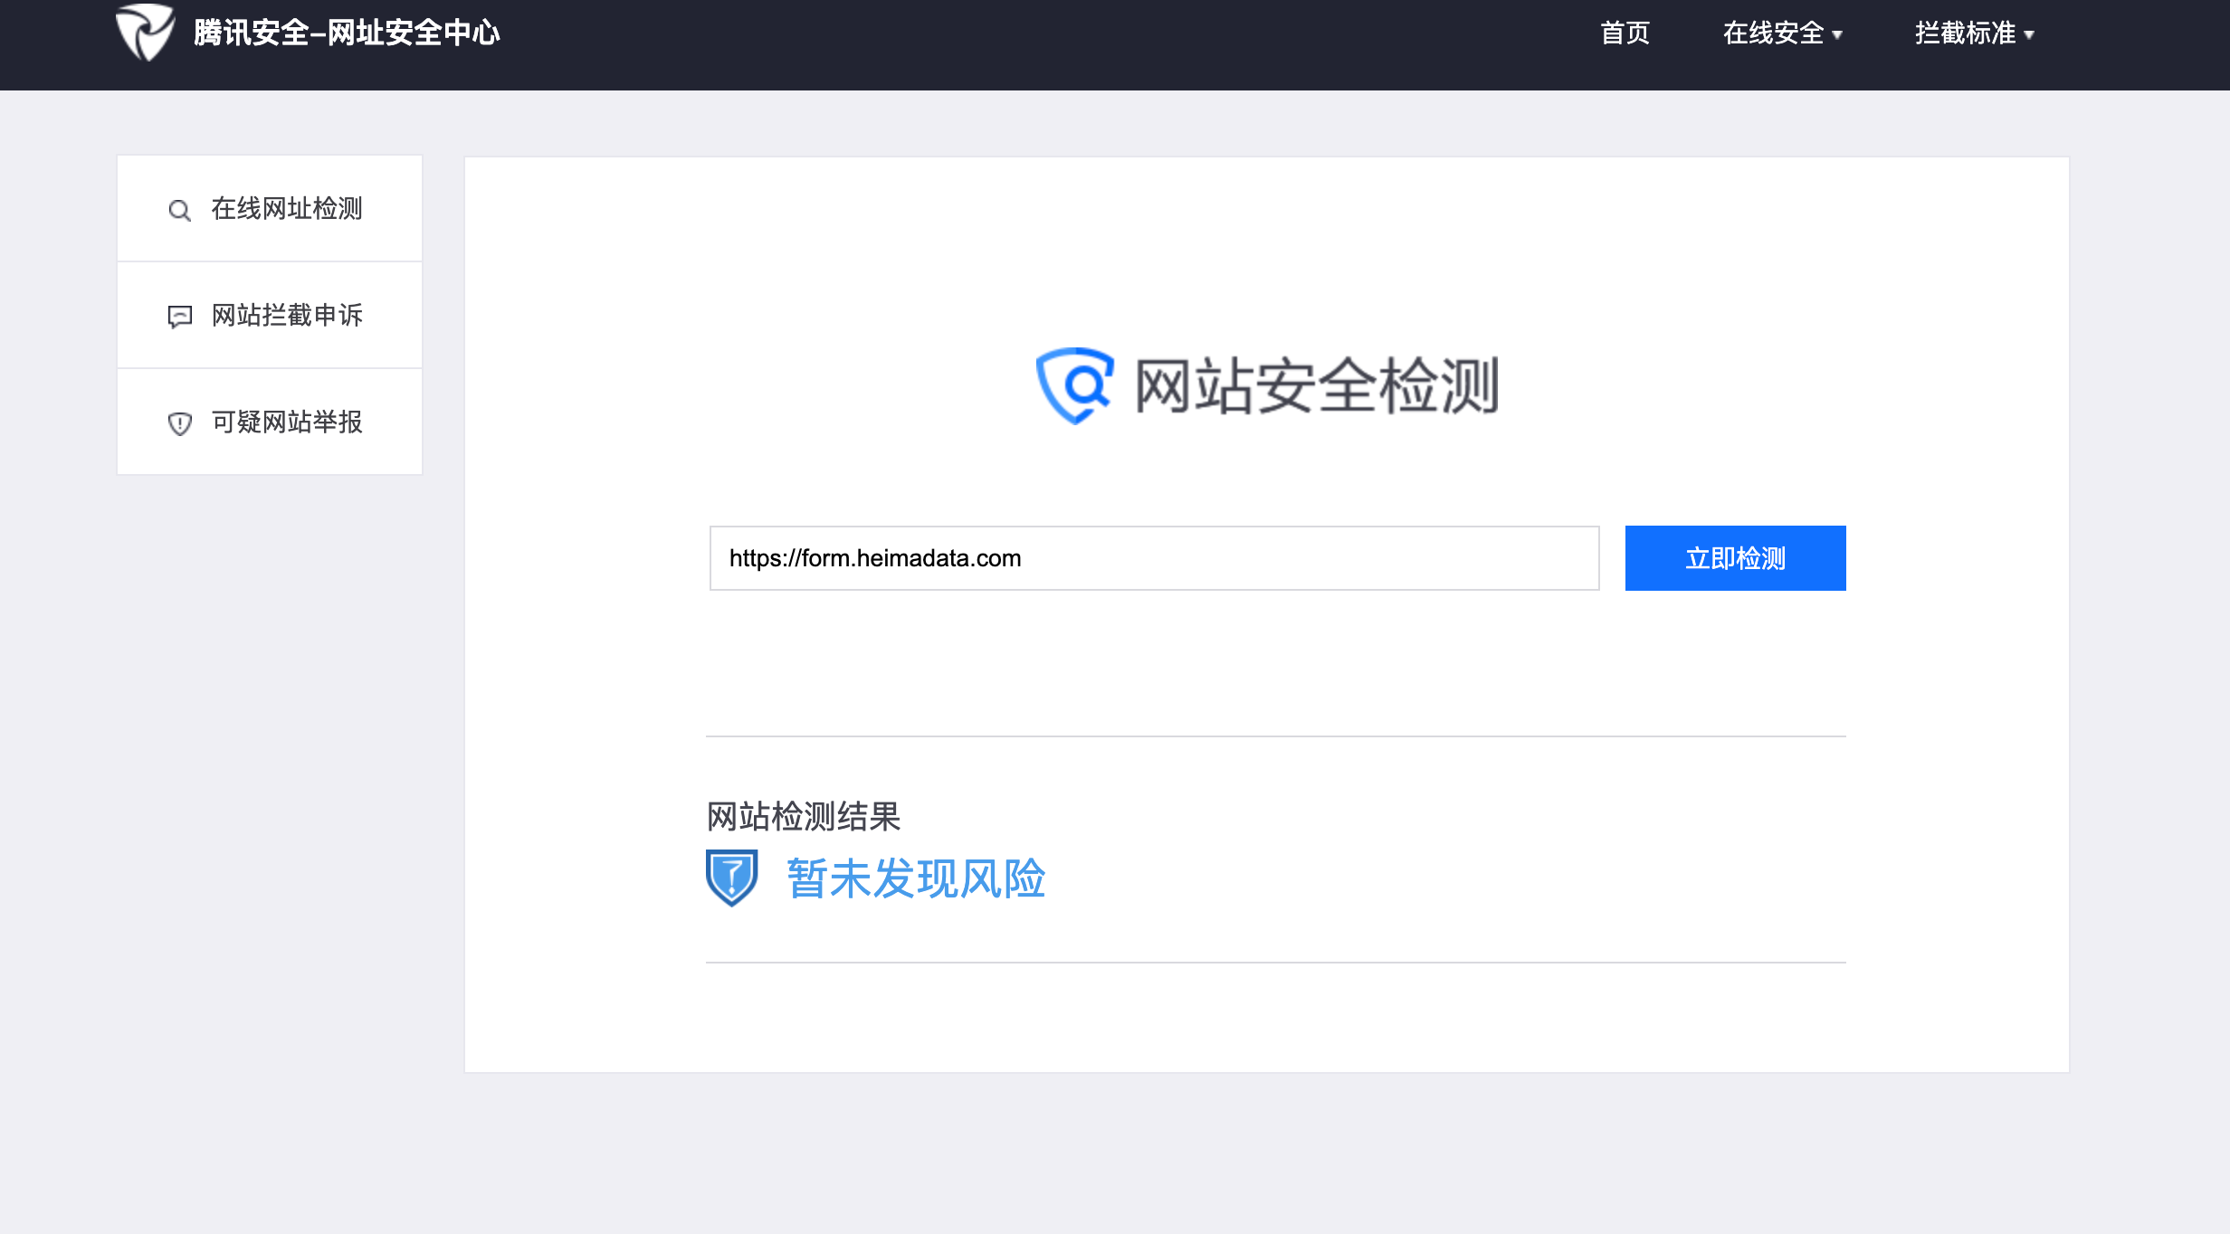
Task: Expand the 在线安全 dropdown arrow
Action: point(1838,35)
